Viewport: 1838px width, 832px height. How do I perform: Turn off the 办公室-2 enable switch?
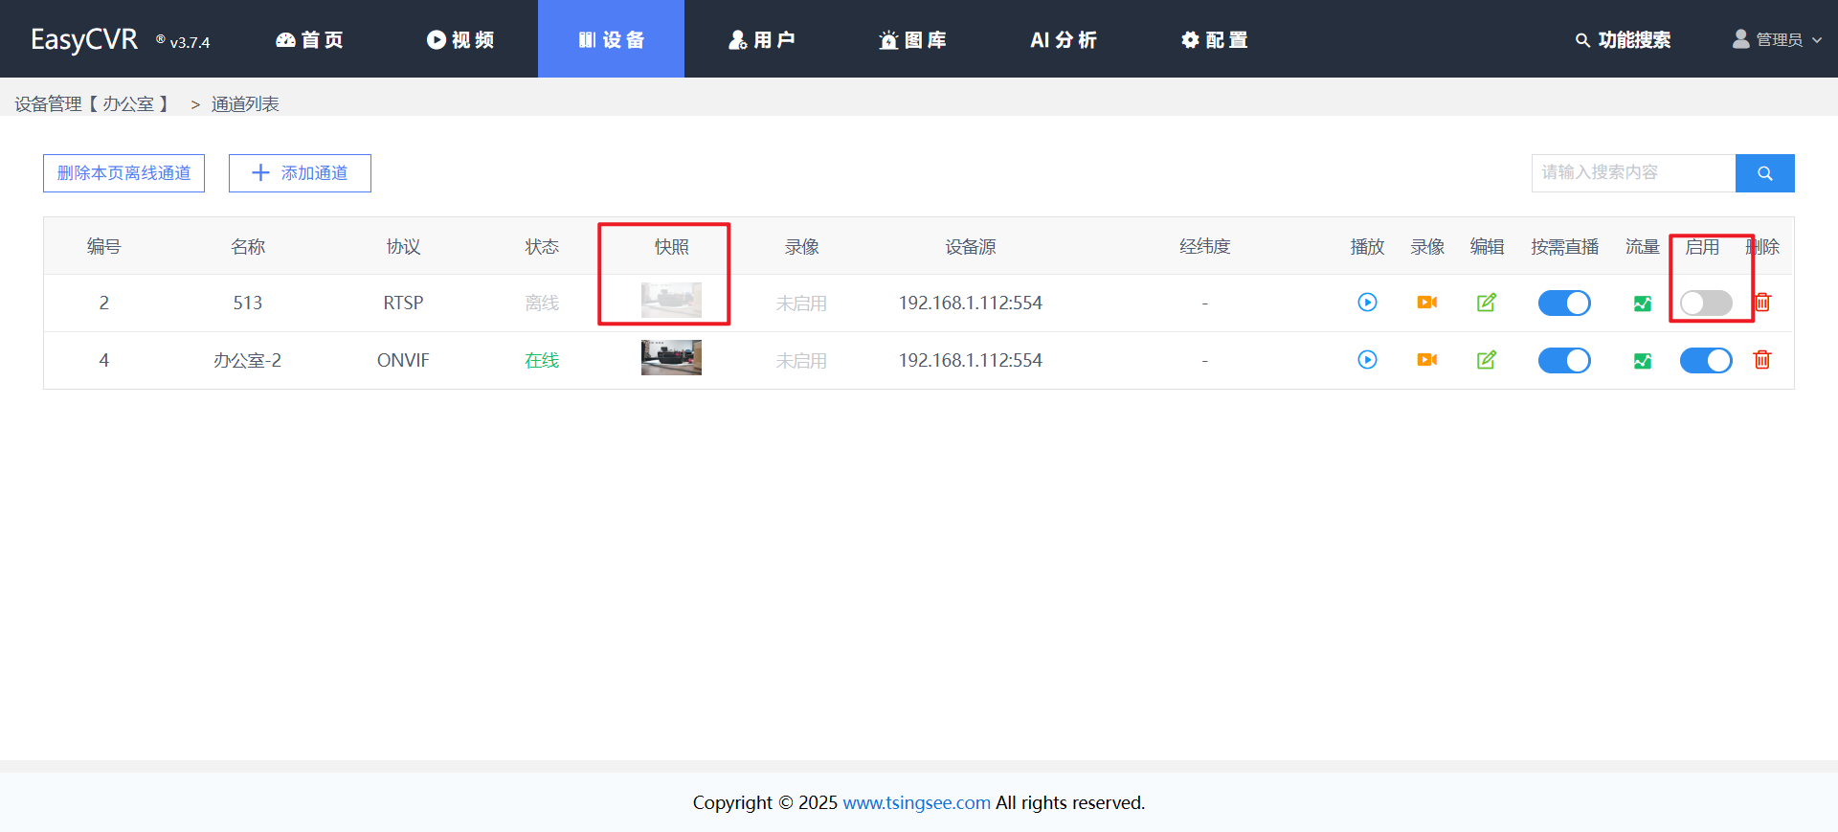[x=1705, y=361]
